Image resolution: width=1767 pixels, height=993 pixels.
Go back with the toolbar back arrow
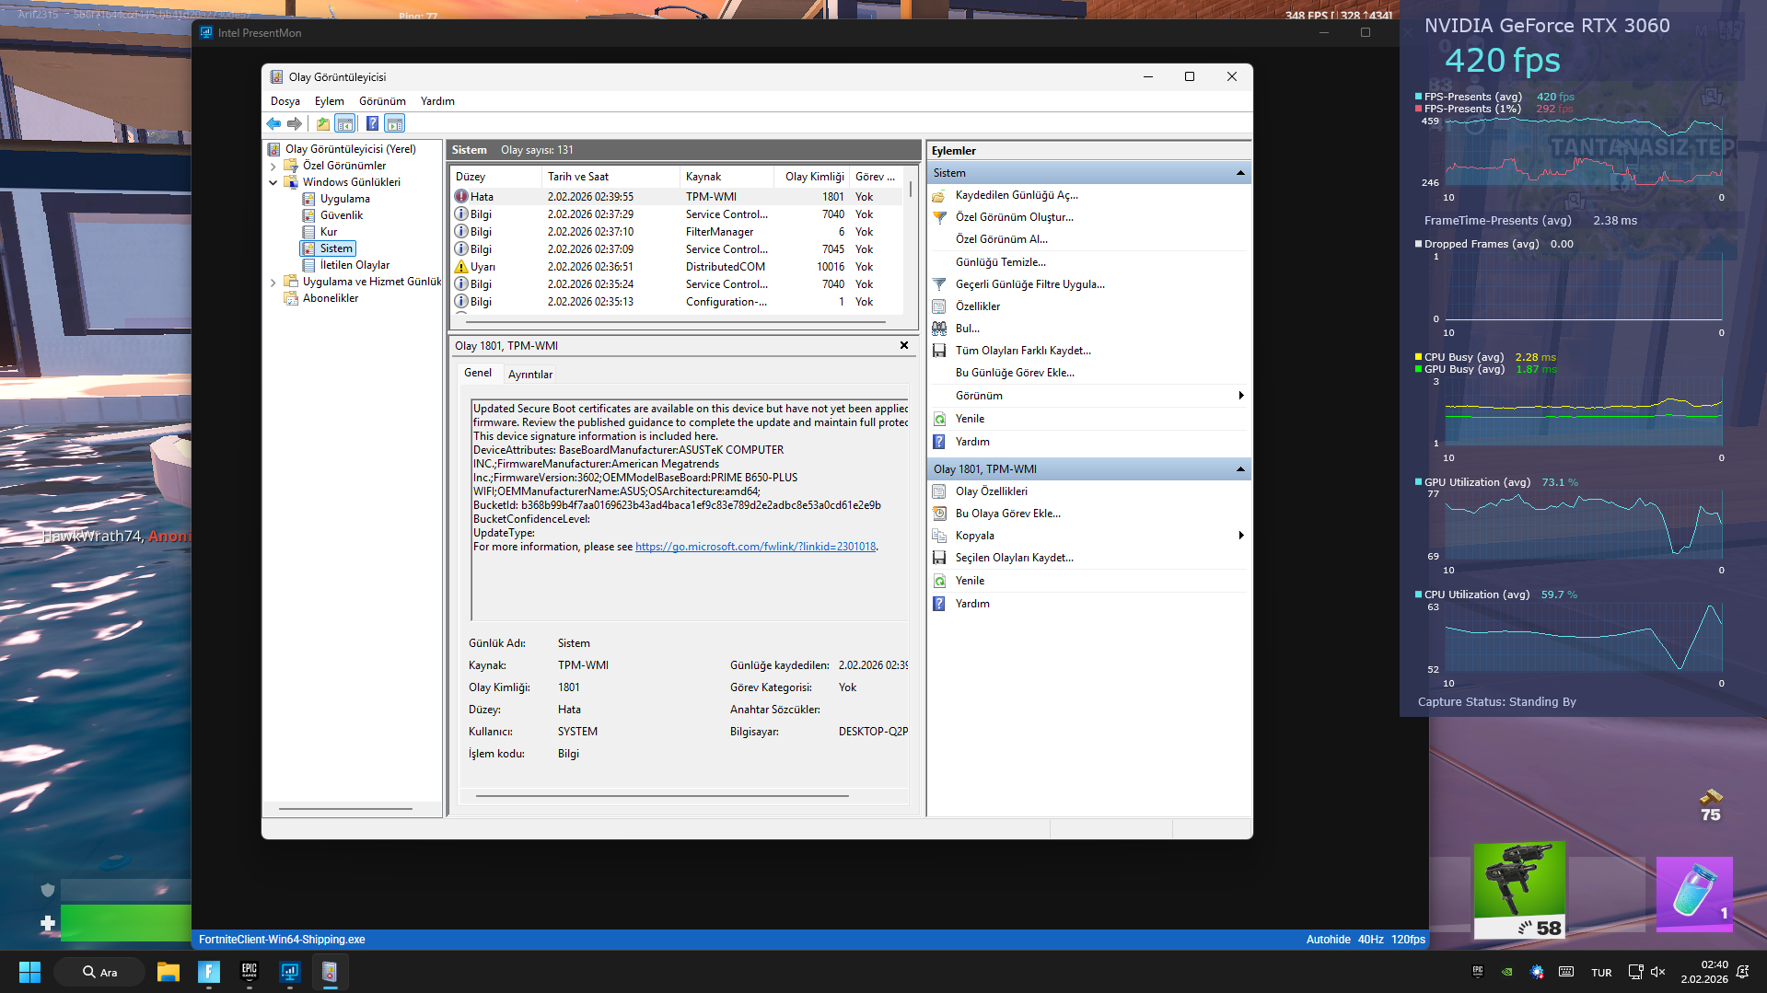pyautogui.click(x=273, y=123)
